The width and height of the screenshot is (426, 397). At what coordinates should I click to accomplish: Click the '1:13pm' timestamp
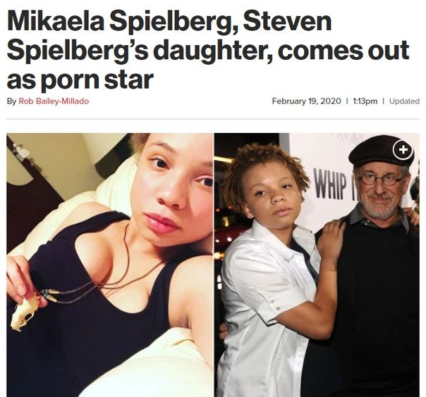(x=365, y=101)
